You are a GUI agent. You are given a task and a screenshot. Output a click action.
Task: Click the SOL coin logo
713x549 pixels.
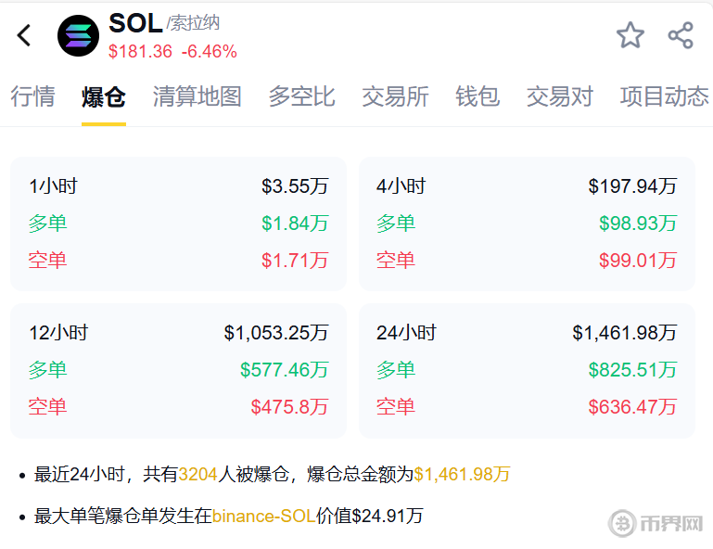pyautogui.click(x=78, y=36)
